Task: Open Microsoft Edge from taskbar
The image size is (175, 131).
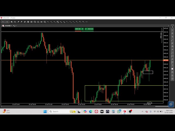Action: pyautogui.click(x=91, y=112)
